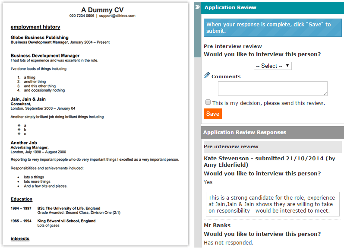Select the grey "Pre interview review" section bar

pos(272,147)
